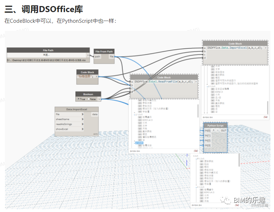The height and width of the screenshot is (212, 274).
Task: Click IN[2] port on Python Script
Action: click(207, 141)
